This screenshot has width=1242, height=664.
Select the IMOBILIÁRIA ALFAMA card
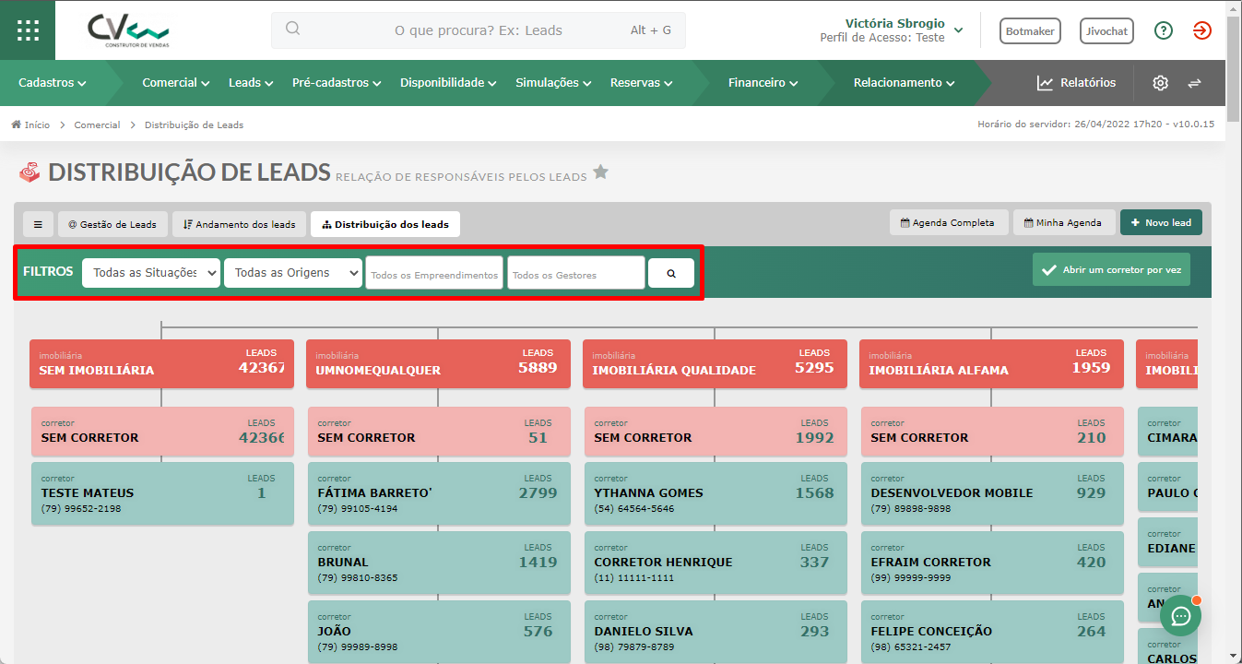tap(991, 363)
